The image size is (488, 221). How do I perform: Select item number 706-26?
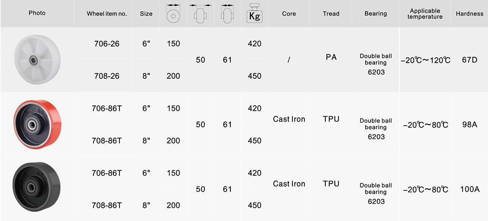(107, 44)
